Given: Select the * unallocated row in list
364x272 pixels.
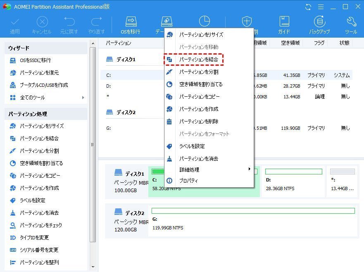Looking at the screenshot, I should tap(226, 97).
